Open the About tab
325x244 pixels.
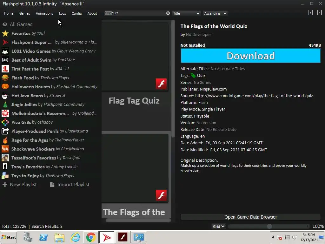click(92, 13)
